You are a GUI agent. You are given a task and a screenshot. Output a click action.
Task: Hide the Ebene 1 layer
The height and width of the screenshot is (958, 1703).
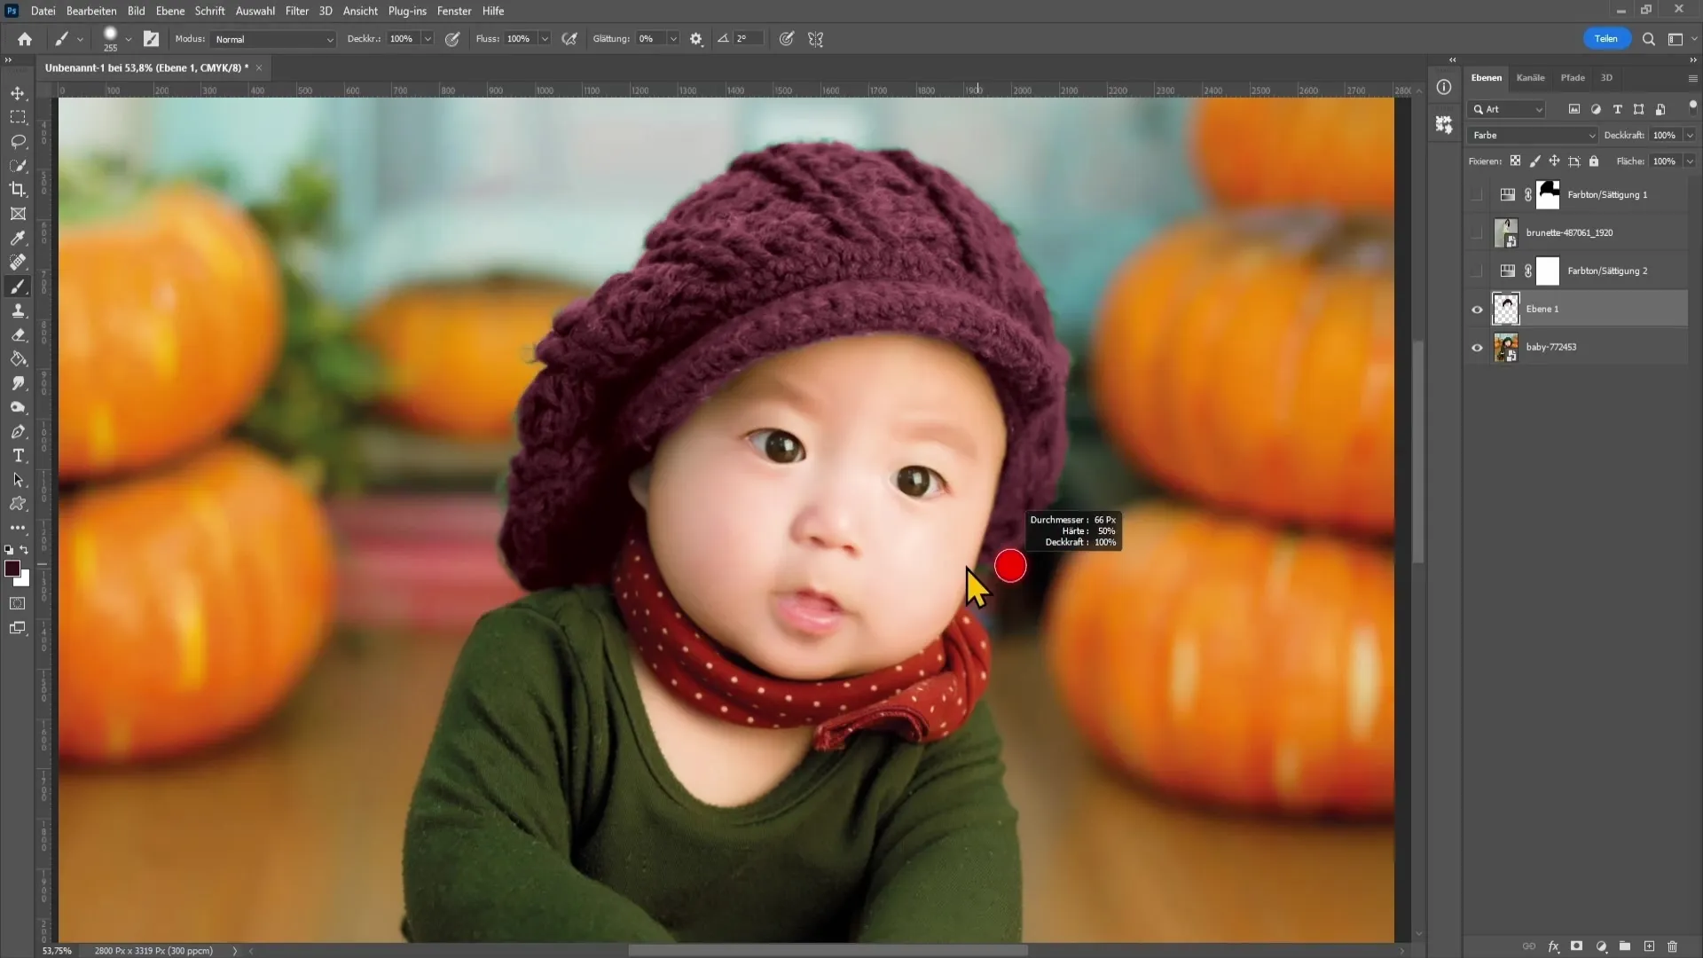tap(1477, 310)
